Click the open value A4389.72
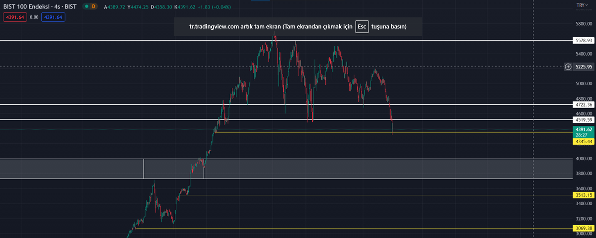Screen dimensions: 596x238 [x=116, y=7]
